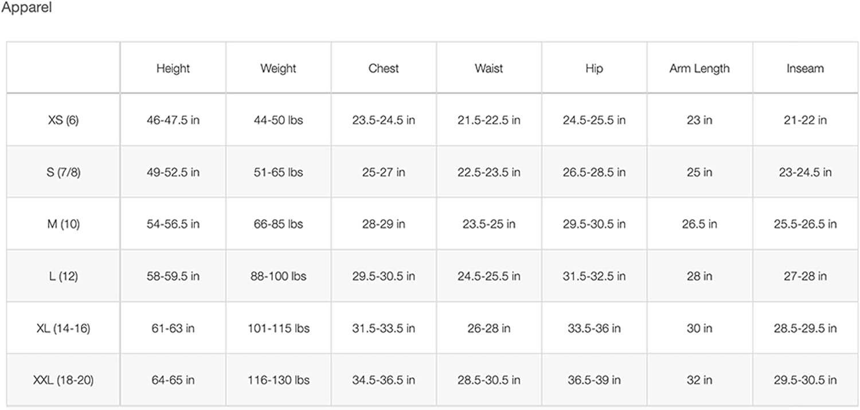
Task: Select the Chest column header
Action: tap(384, 68)
